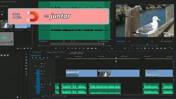The height and width of the screenshot is (99, 176).
Task: Select the Track Select Forward tool
Action: tap(26, 57)
